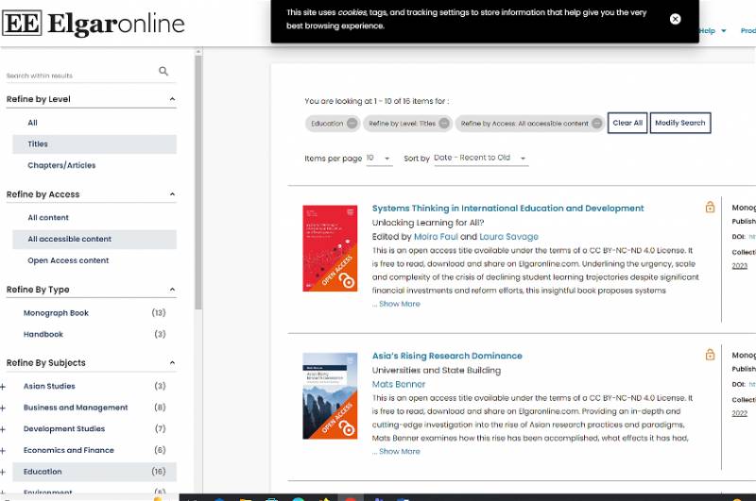Click the Modify Search button
The image size is (756, 501).
pyautogui.click(x=679, y=124)
